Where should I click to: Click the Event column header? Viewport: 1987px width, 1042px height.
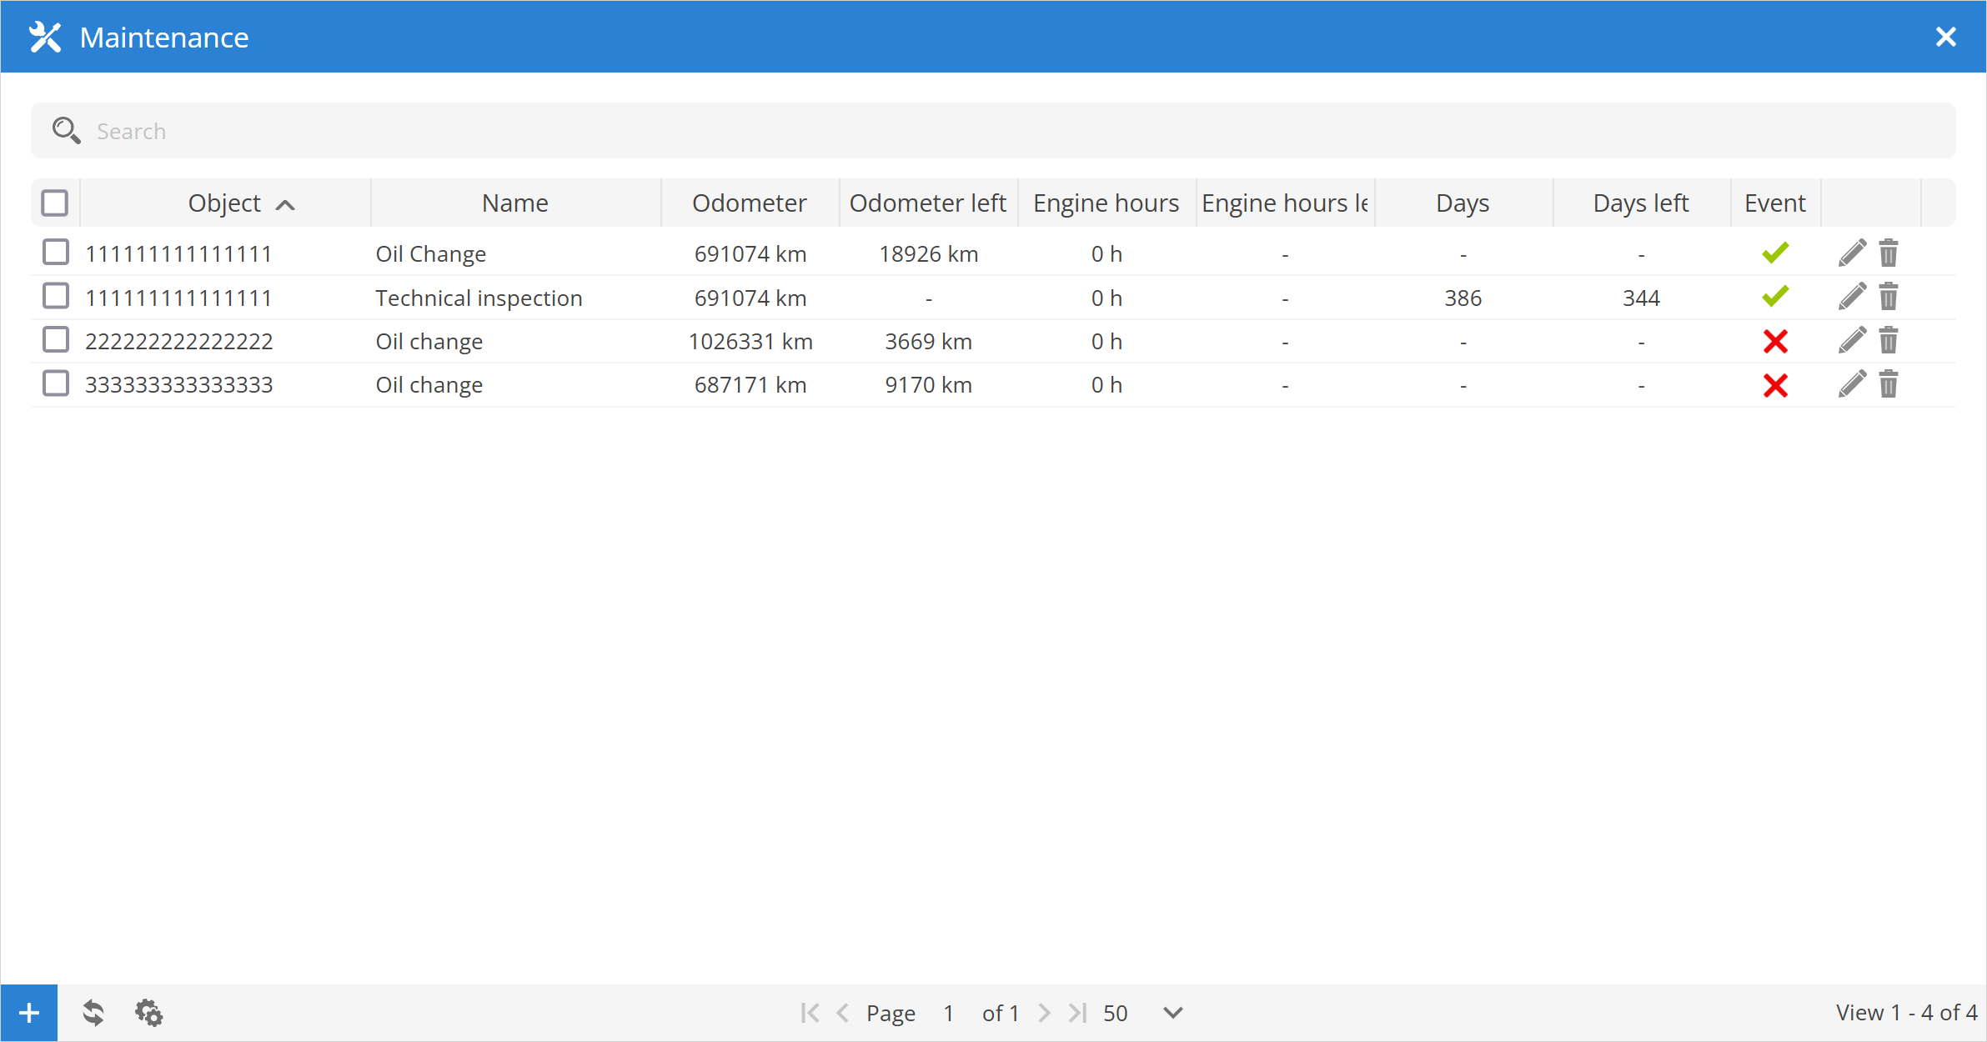(x=1774, y=203)
